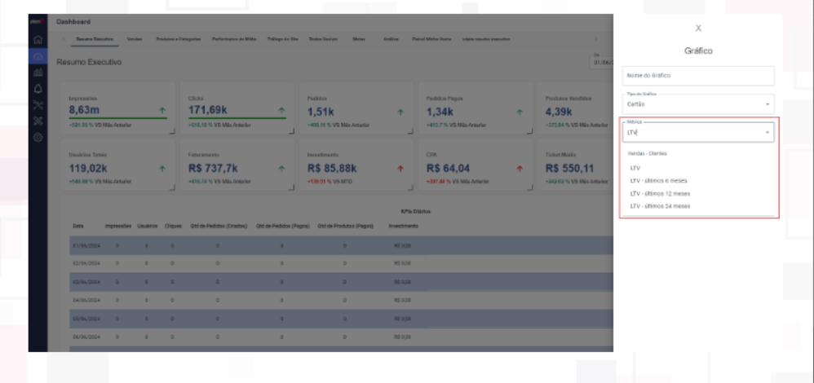Open the bar chart icon in the sidebar
This screenshot has width=814, height=383.
pyautogui.click(x=38, y=73)
